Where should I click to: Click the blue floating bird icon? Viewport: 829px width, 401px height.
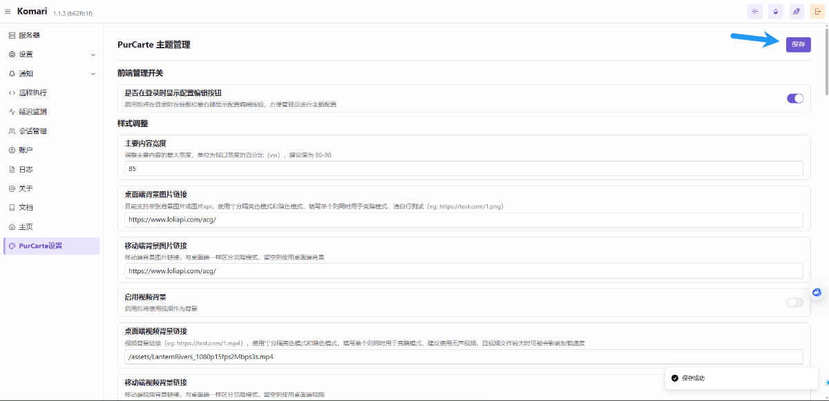[x=817, y=292]
